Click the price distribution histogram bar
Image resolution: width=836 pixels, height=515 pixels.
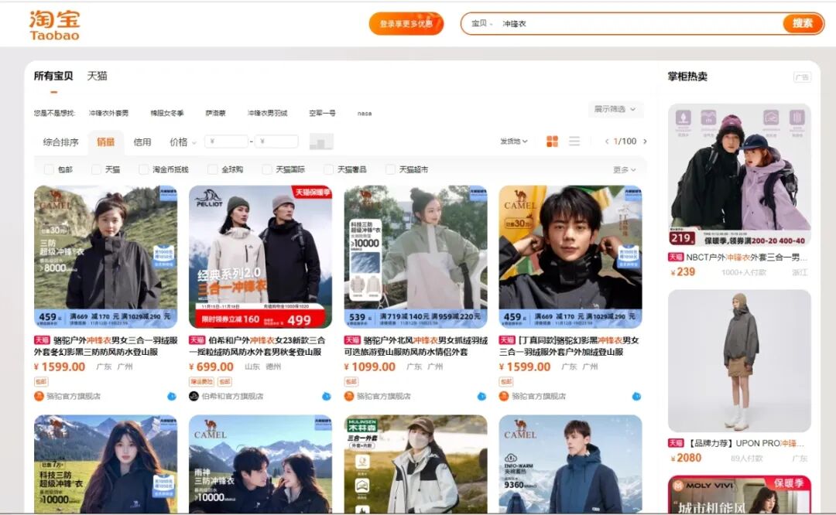click(x=321, y=142)
